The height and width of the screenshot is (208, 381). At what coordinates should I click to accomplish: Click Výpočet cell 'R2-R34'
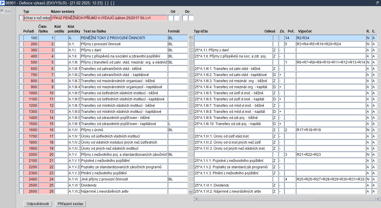(331, 38)
